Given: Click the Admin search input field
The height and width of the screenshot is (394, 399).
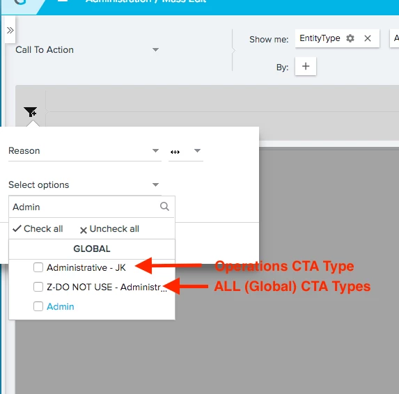Looking at the screenshot, I should (85, 207).
